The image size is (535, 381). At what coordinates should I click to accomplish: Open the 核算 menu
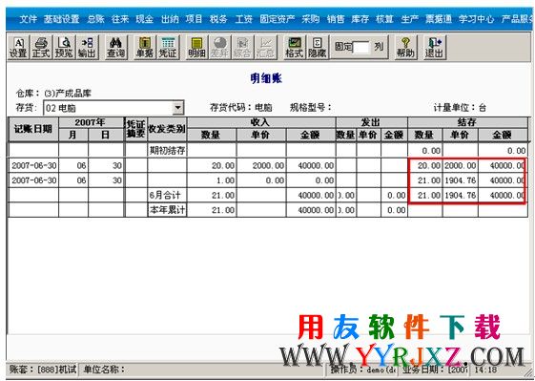(384, 19)
